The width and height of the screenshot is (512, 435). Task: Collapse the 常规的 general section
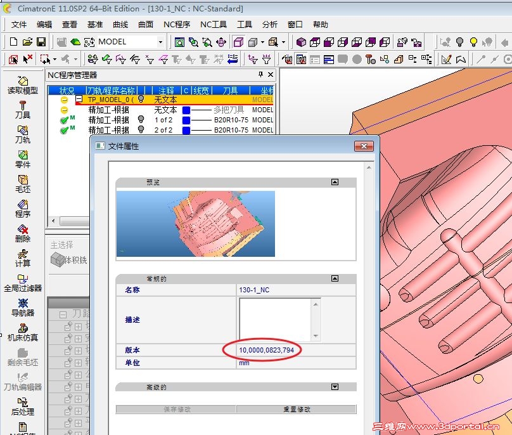tap(335, 278)
